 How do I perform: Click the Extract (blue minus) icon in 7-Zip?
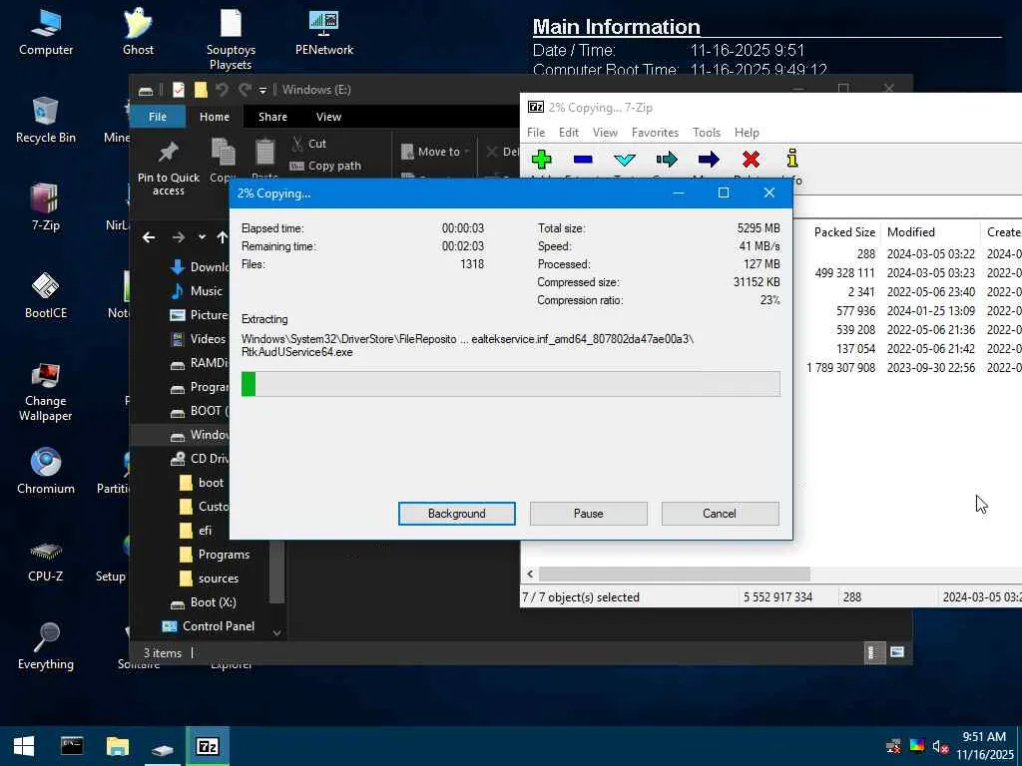pos(583,159)
